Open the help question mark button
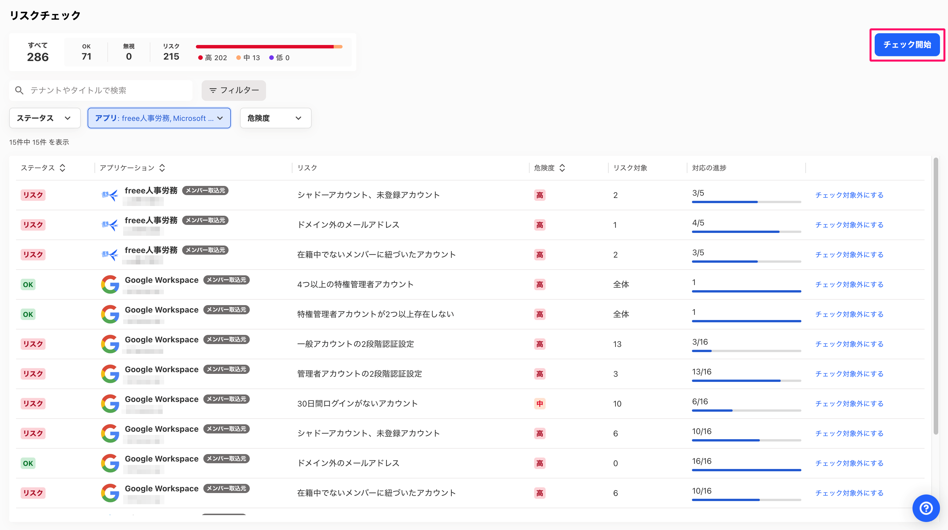Viewport: 948px width, 530px height. (926, 508)
